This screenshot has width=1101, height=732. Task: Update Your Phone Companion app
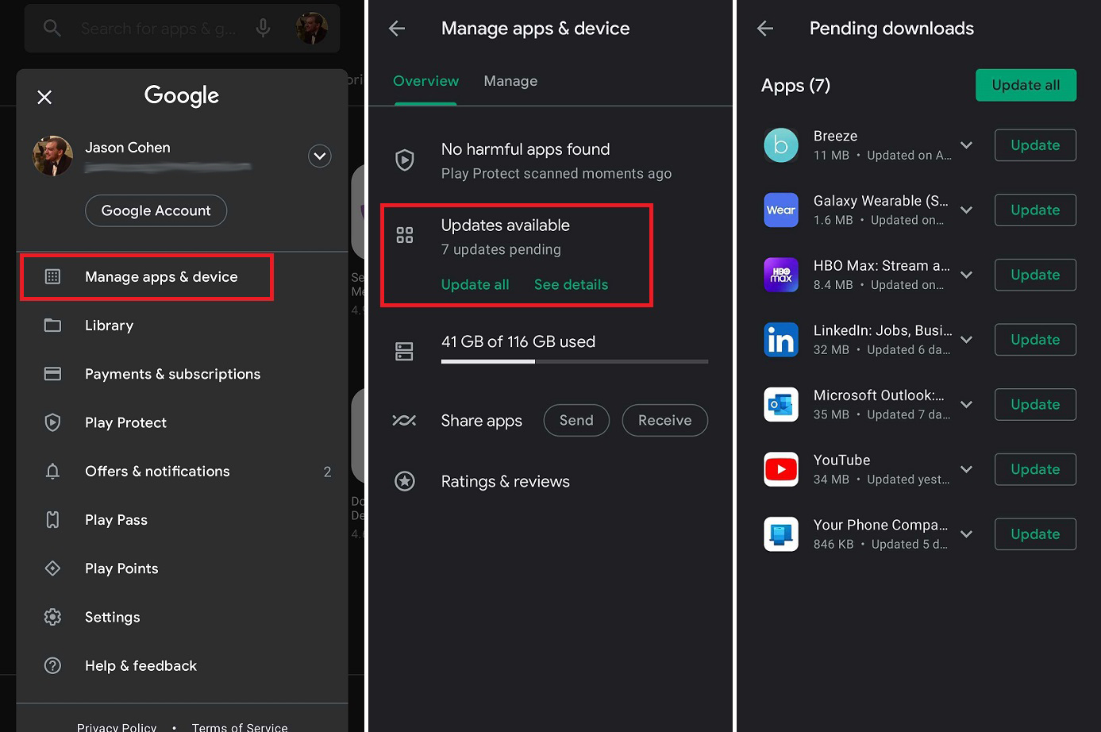coord(1035,534)
